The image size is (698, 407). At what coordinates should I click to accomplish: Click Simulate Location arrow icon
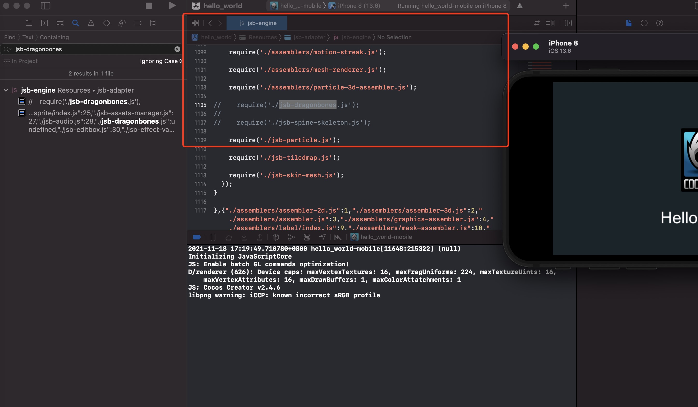pyautogui.click(x=322, y=237)
